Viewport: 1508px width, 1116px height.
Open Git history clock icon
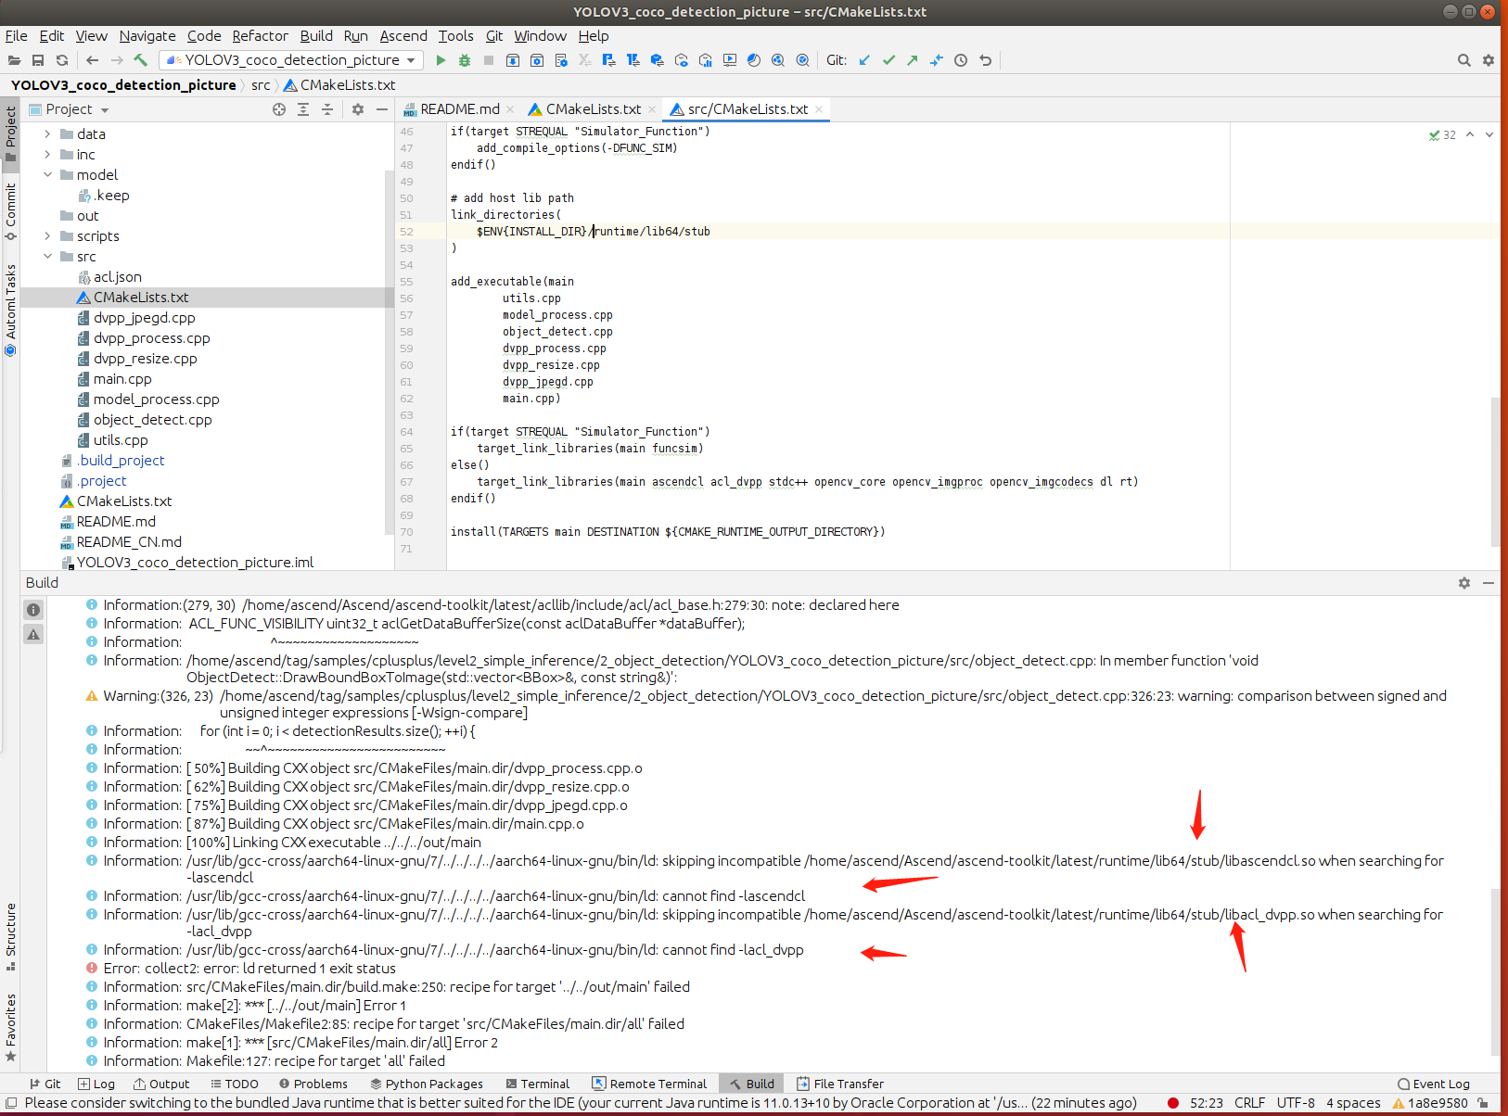pyautogui.click(x=961, y=60)
